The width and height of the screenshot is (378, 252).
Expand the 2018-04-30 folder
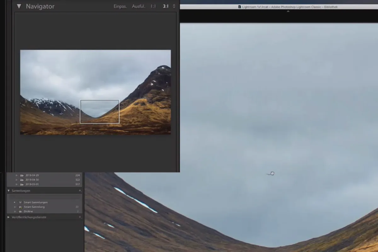click(16, 180)
